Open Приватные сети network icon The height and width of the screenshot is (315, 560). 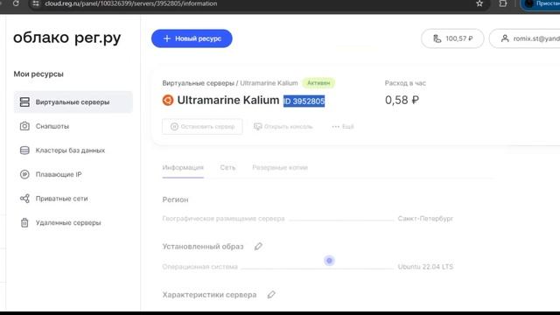24,199
